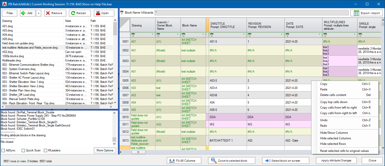Select Hide selected Columns in context menu

(x=335, y=138)
